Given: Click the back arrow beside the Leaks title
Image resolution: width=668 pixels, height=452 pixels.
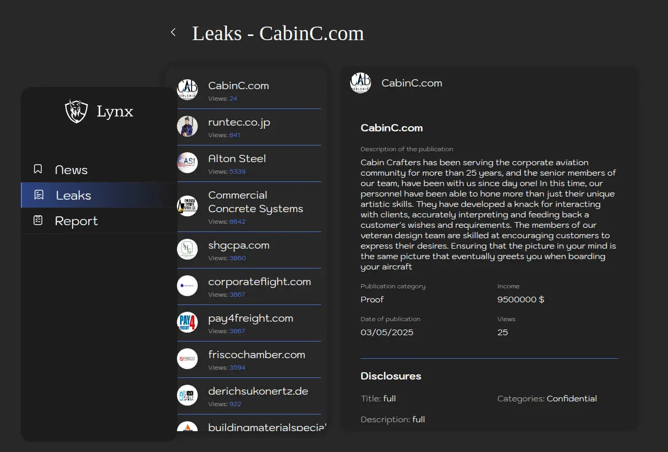Looking at the screenshot, I should (x=173, y=33).
